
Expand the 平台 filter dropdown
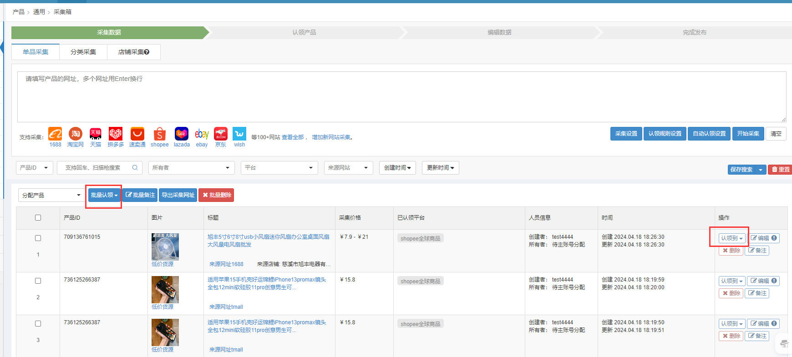point(279,168)
